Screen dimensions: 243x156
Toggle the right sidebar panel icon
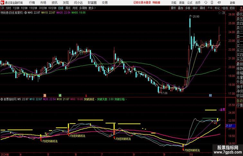223,13
